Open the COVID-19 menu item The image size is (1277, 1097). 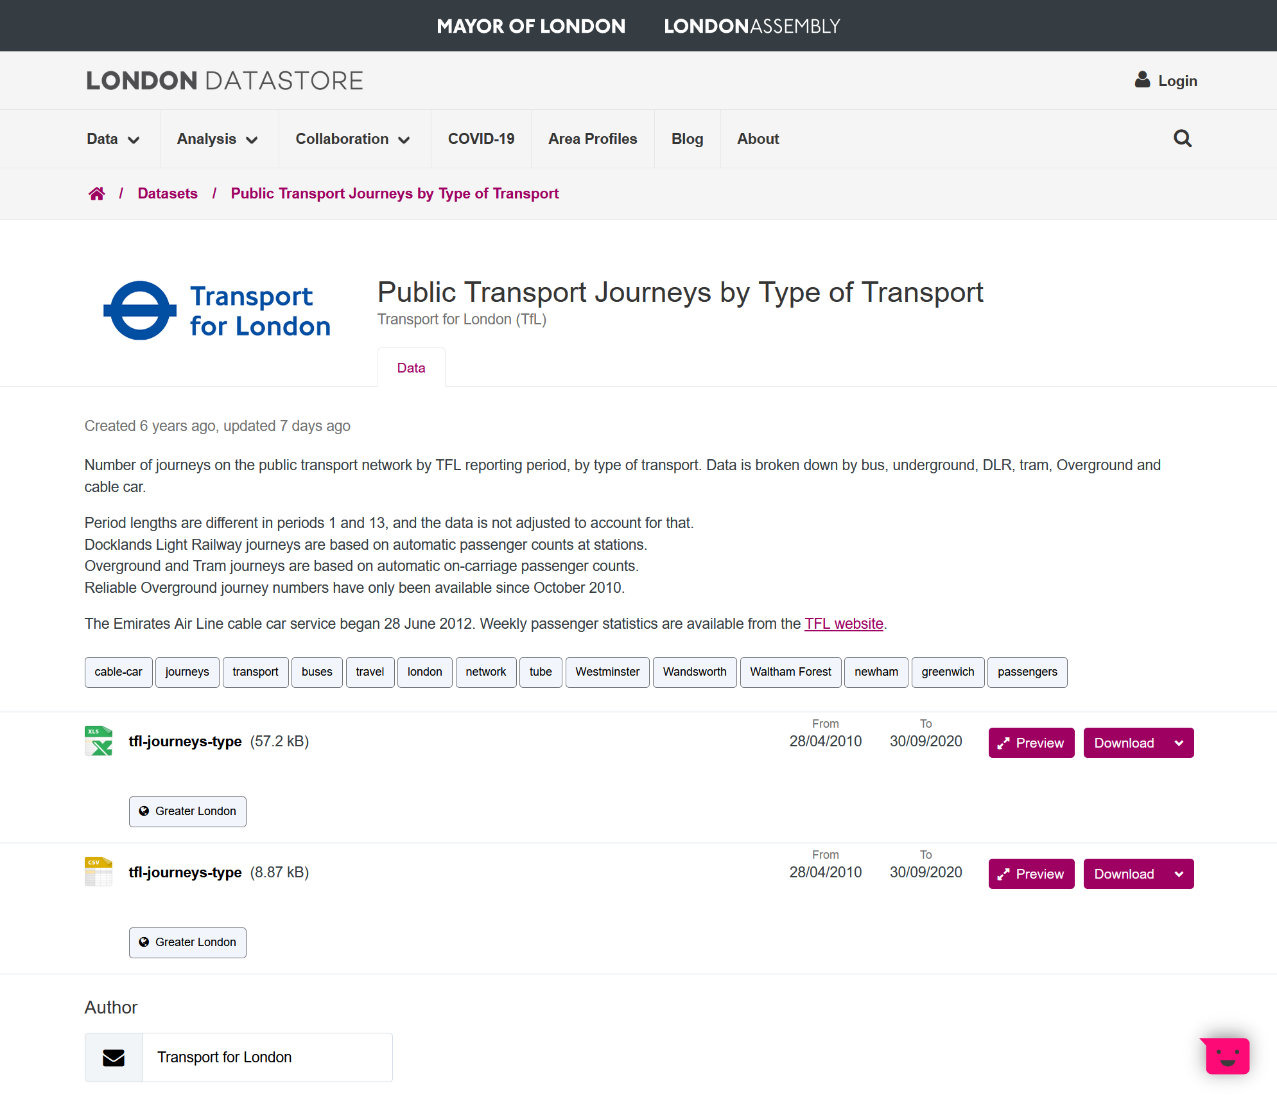pos(481,139)
